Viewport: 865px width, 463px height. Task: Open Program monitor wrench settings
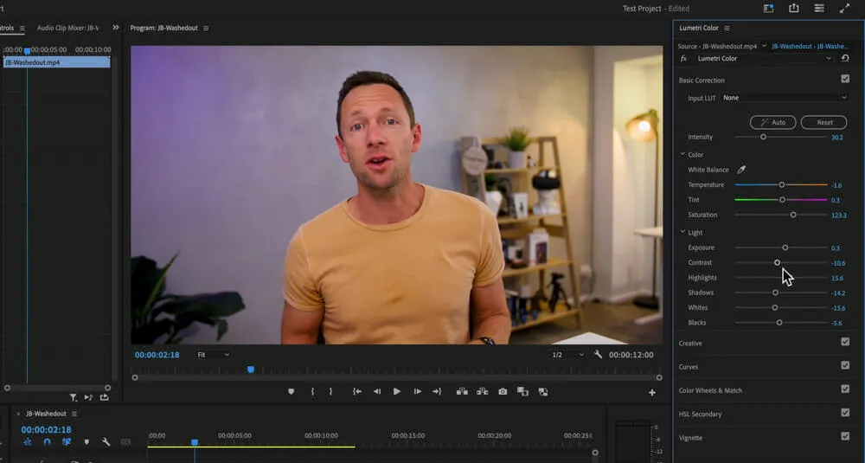point(598,355)
